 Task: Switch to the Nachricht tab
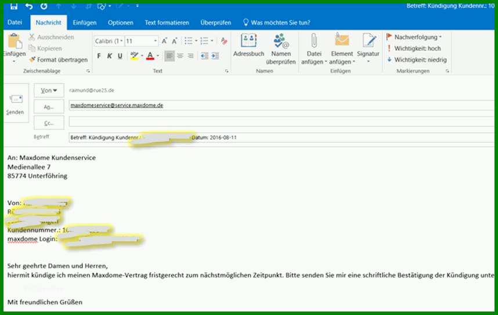pos(48,23)
